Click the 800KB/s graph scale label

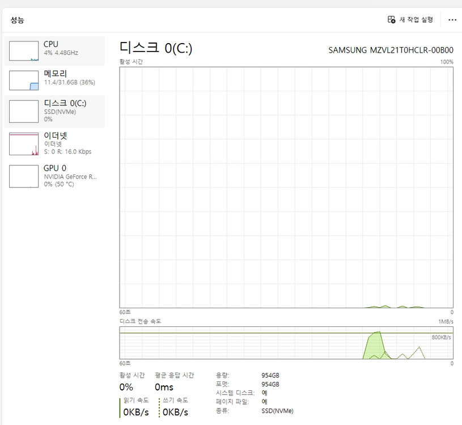point(441,337)
